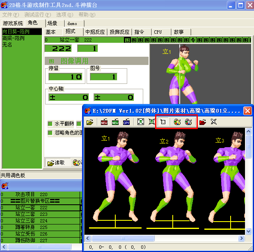
Task: Click the image viewer's horizontal scroll right arrow
Action: coord(242,238)
